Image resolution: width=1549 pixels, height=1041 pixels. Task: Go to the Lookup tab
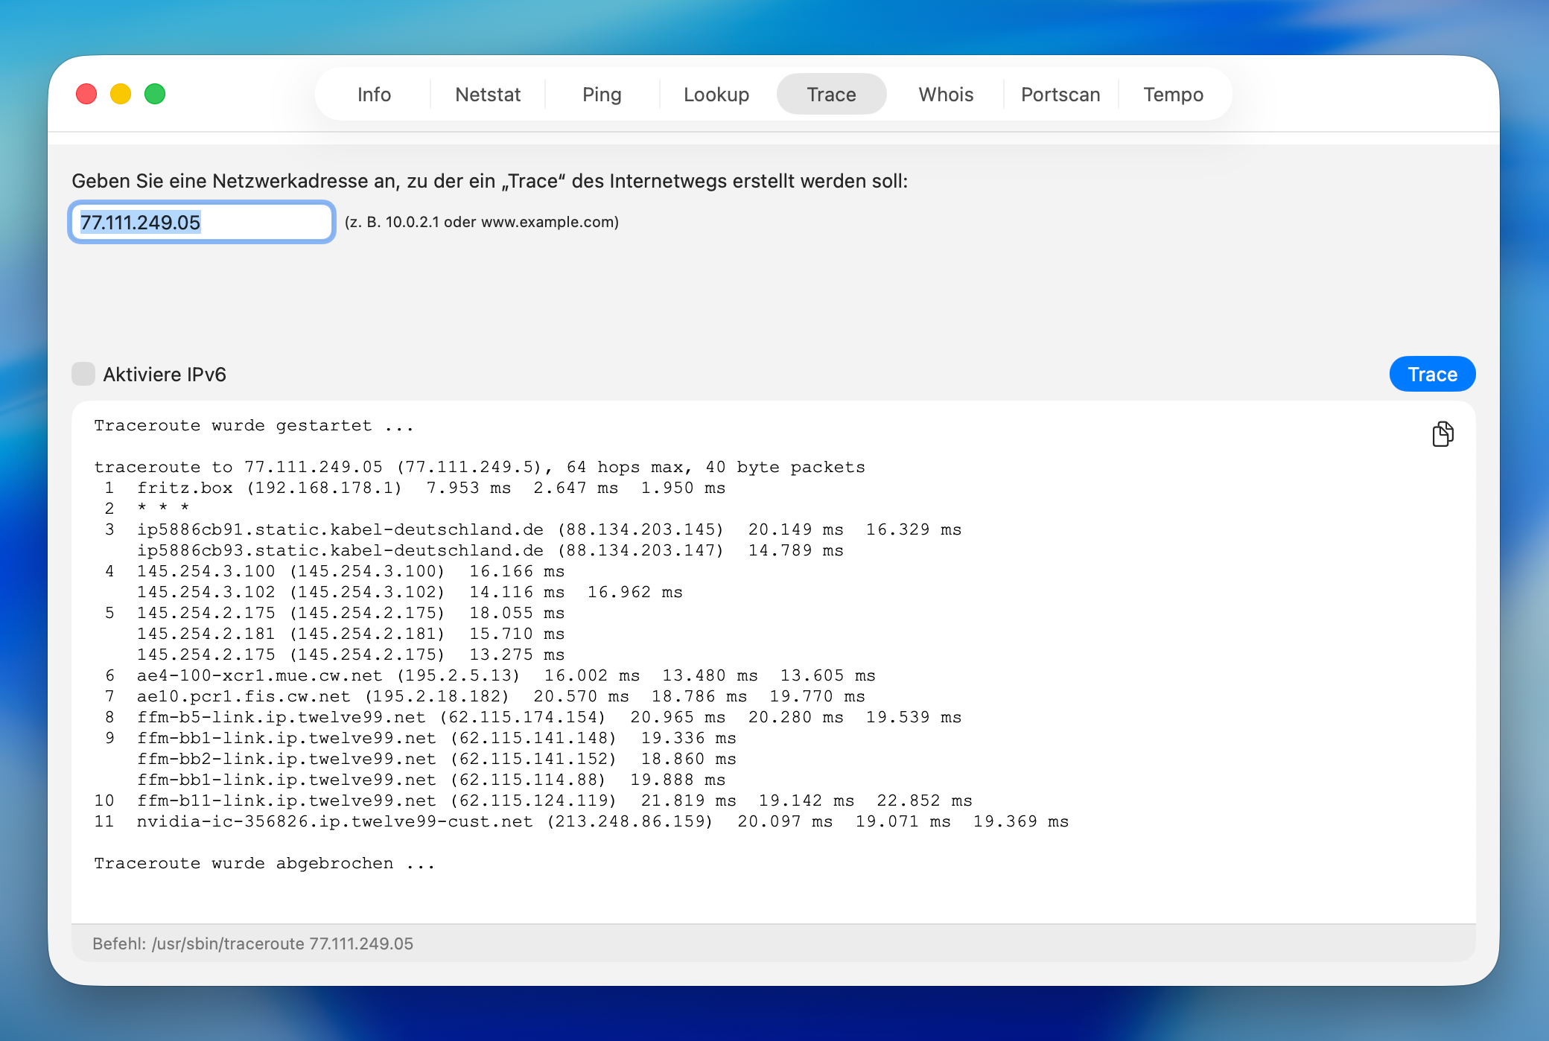716,95
